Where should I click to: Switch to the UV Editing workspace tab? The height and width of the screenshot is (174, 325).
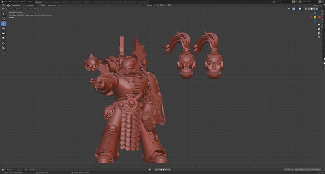point(65,2)
